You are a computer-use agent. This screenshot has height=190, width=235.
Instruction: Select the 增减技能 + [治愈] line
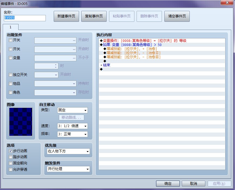162,49
